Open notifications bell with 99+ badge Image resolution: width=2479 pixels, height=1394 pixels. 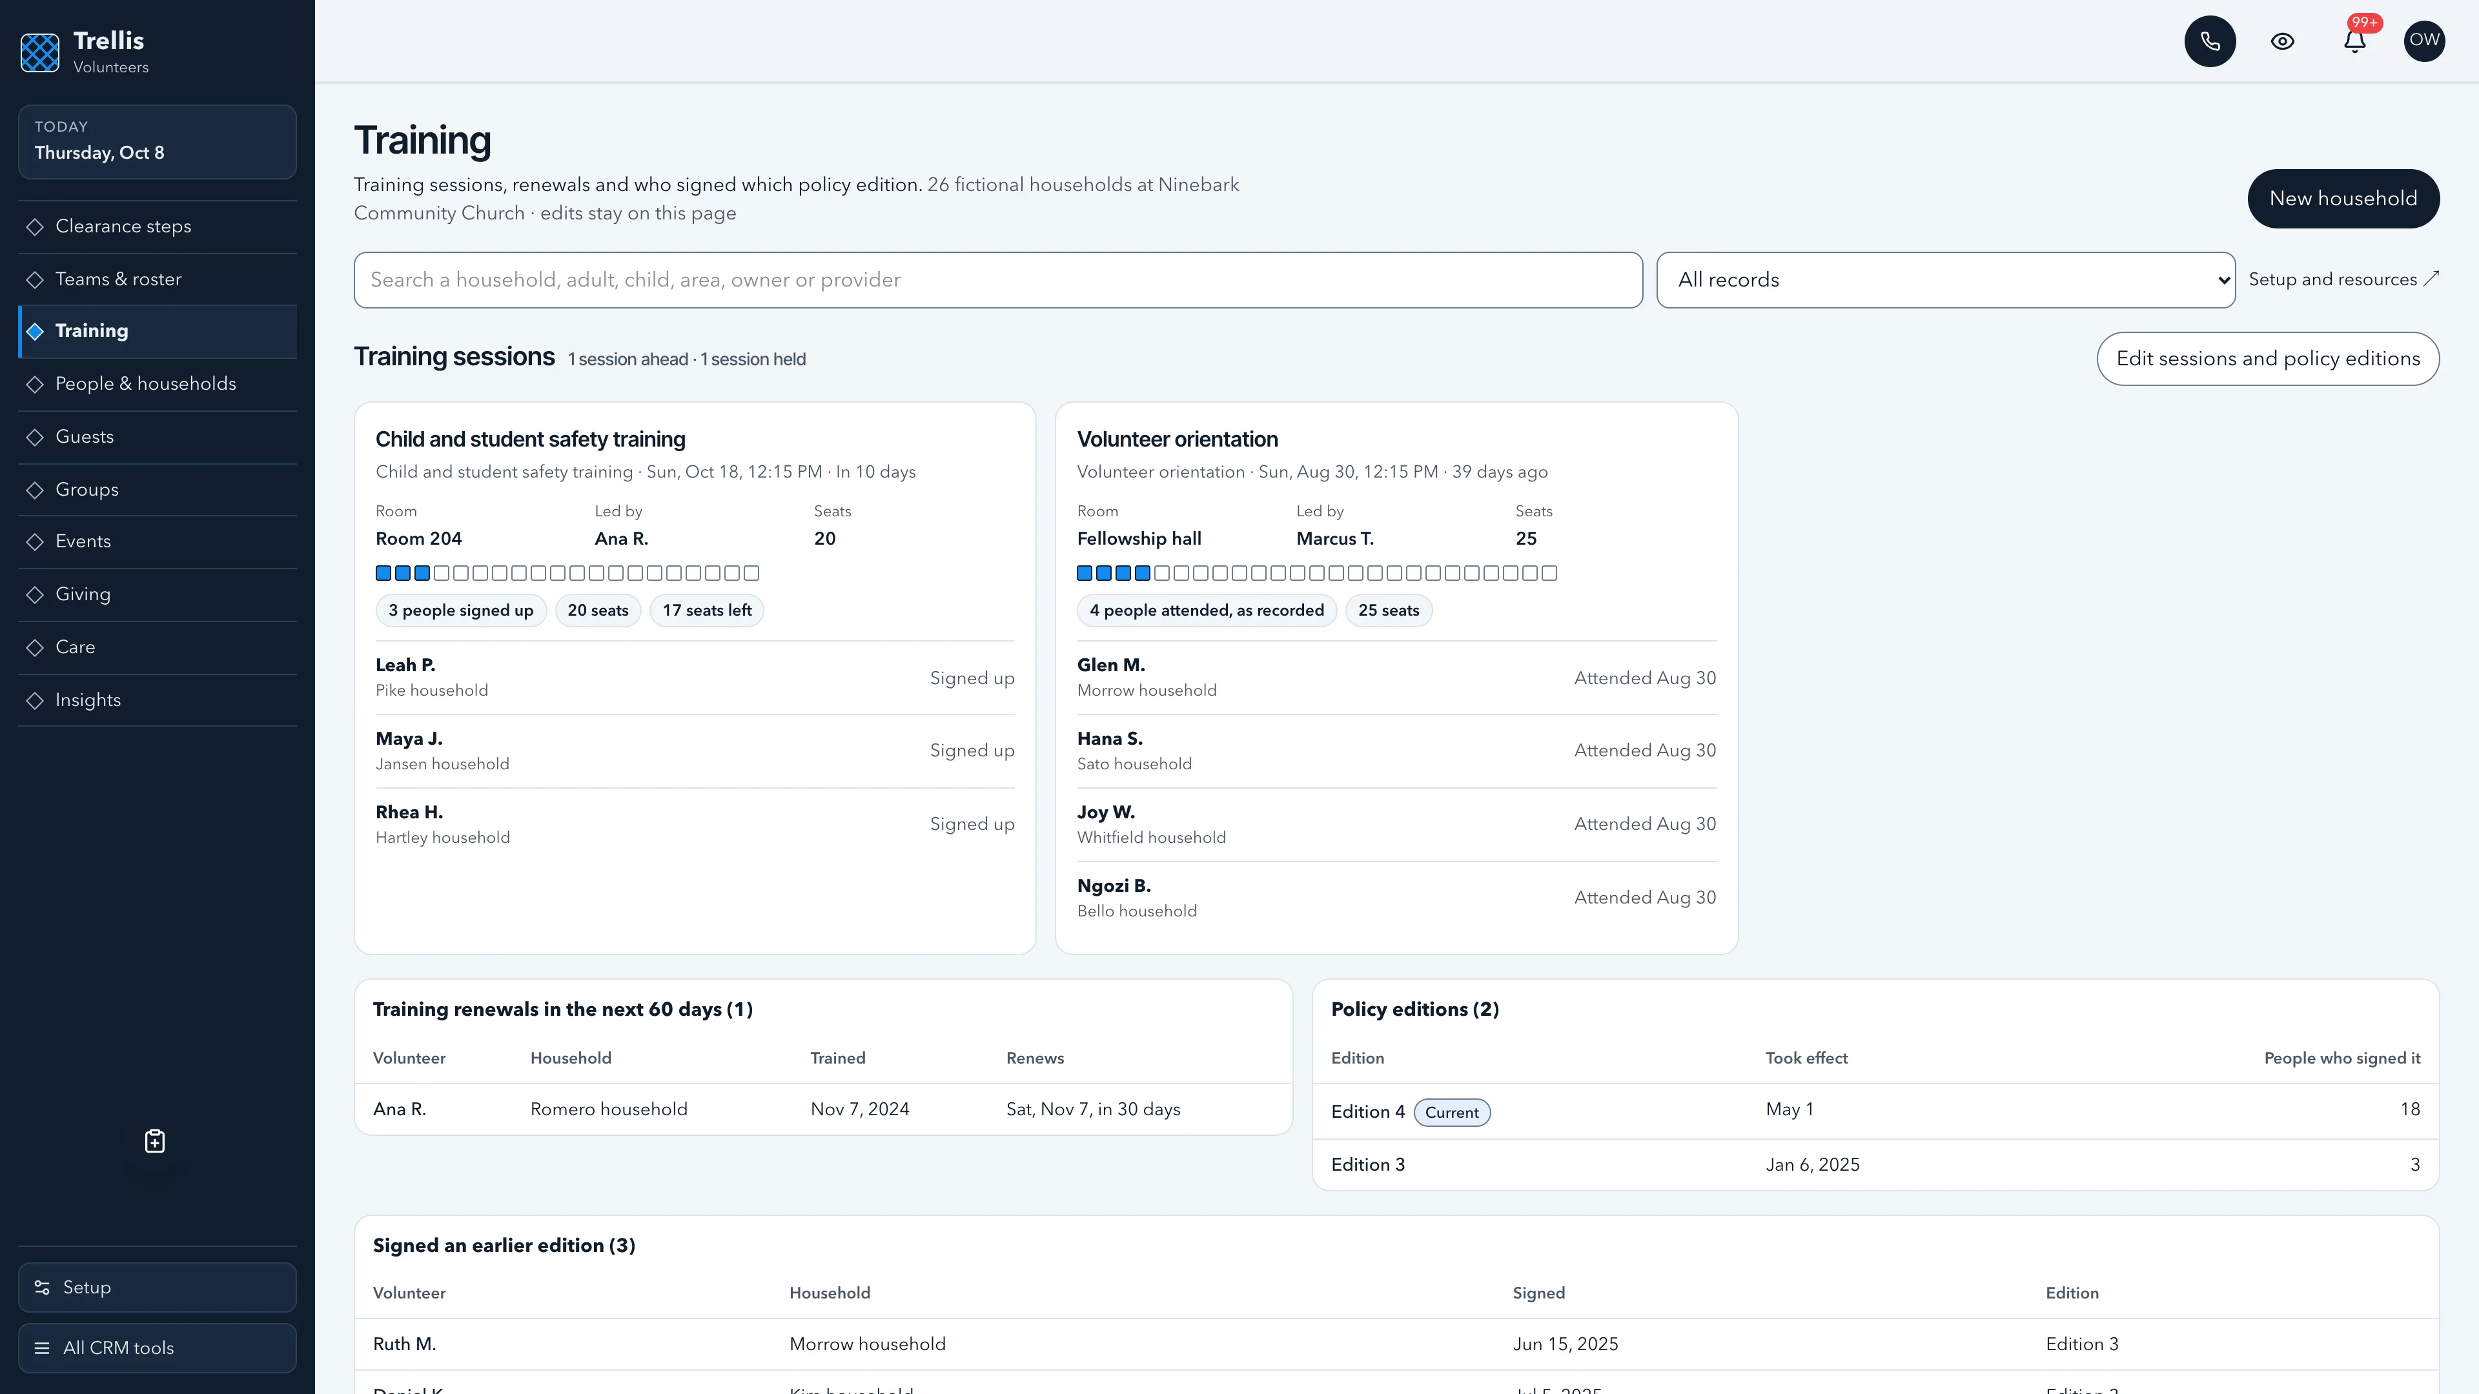click(x=2355, y=41)
